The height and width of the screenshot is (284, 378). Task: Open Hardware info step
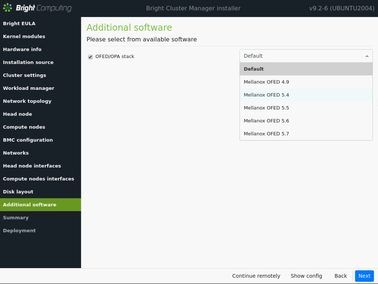point(41,49)
